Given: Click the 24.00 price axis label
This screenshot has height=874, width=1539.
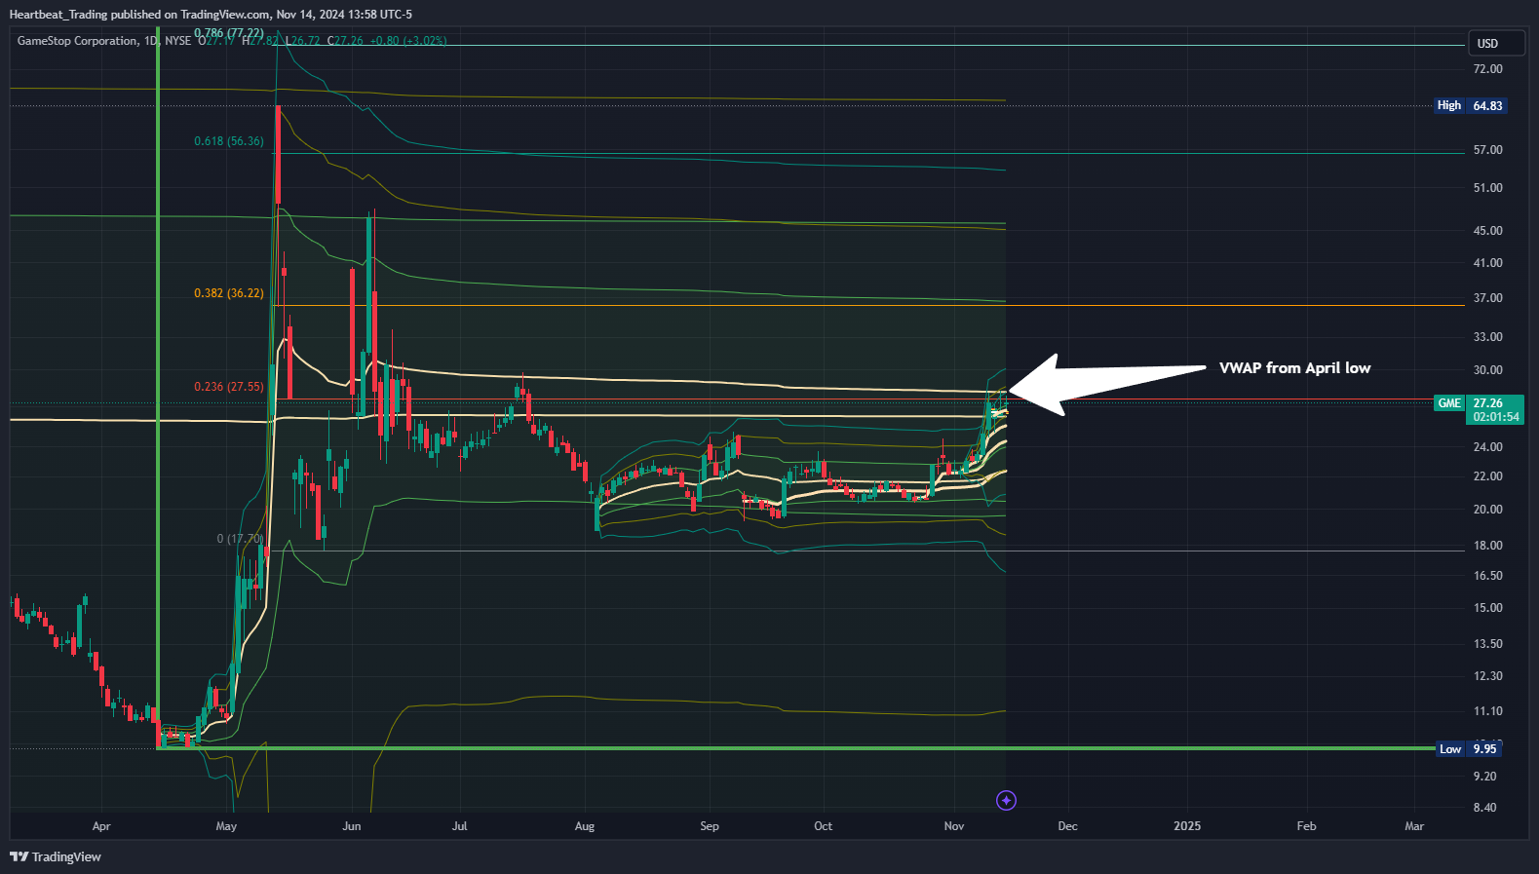Looking at the screenshot, I should [1488, 447].
